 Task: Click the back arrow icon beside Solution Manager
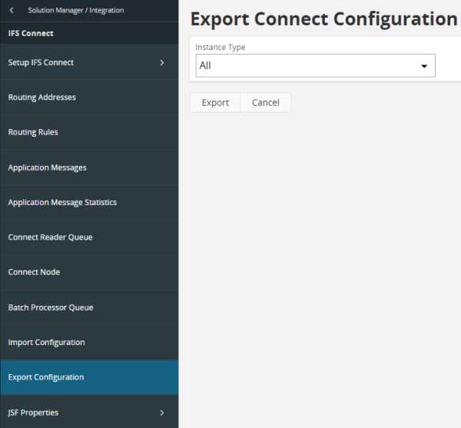click(12, 10)
